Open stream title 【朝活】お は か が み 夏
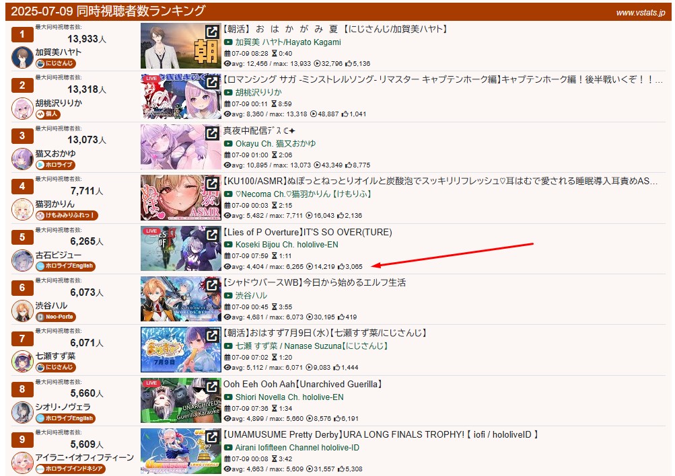This screenshot has height=476, width=675. (x=335, y=29)
